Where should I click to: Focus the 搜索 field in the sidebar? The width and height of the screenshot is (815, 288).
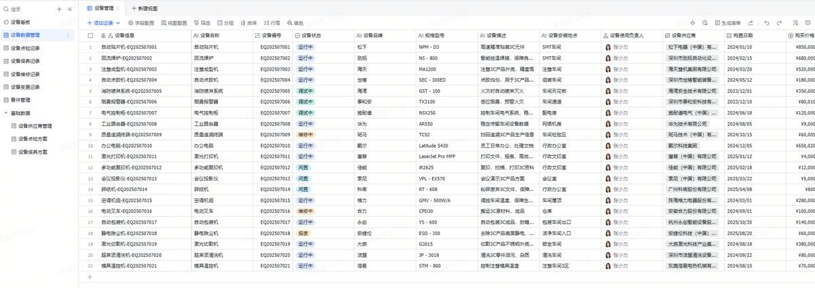coord(27,9)
